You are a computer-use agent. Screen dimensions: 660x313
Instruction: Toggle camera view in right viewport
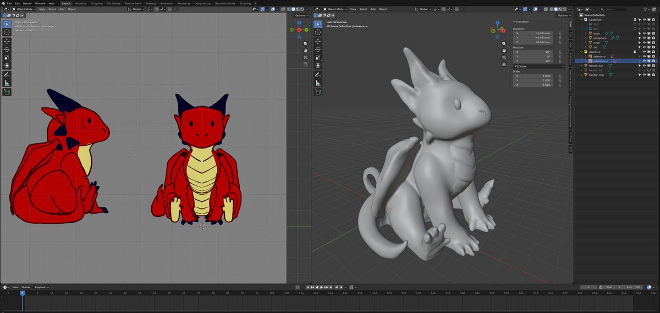point(504,58)
